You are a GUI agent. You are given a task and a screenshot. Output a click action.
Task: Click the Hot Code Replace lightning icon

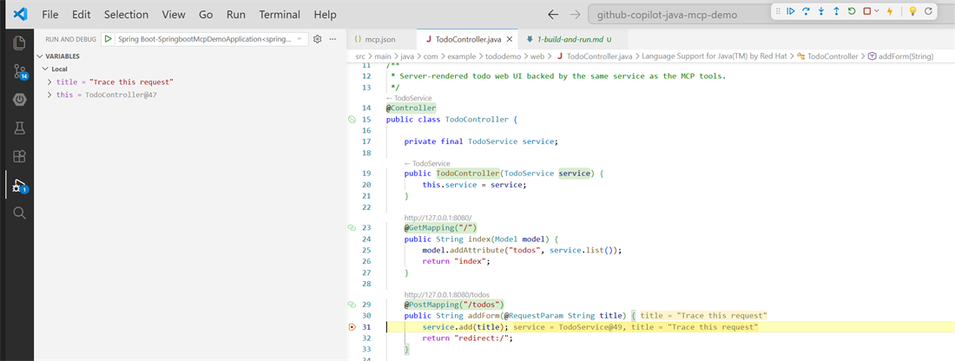click(x=890, y=11)
